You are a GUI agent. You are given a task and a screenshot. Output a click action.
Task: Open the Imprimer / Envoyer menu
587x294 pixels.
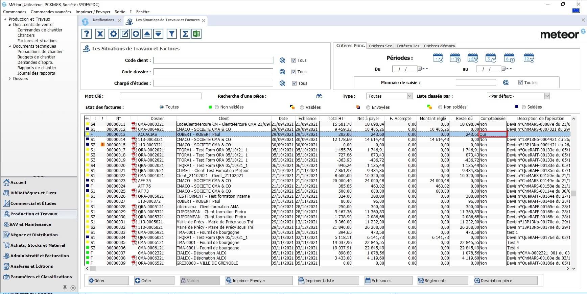(x=93, y=12)
